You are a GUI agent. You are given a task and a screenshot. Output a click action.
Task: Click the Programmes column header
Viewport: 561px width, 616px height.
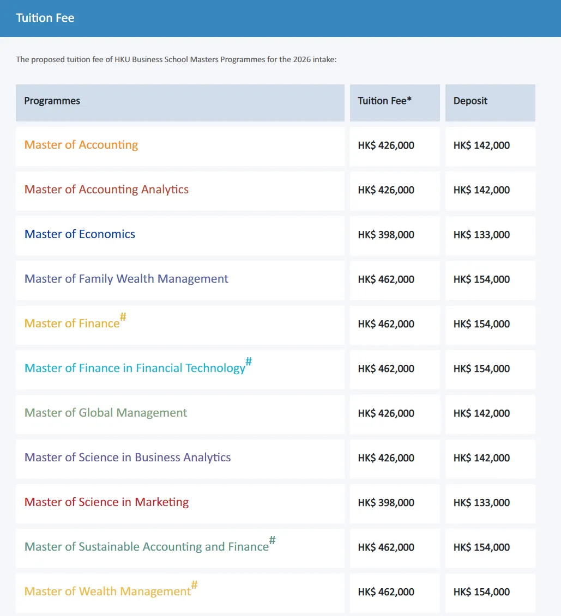click(52, 101)
